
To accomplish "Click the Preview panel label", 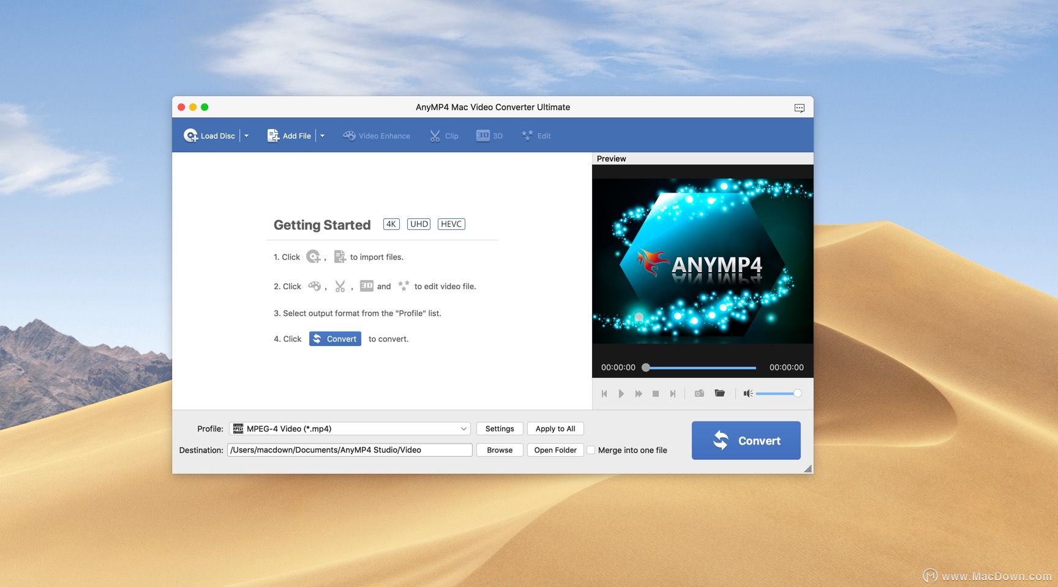I will coord(611,158).
